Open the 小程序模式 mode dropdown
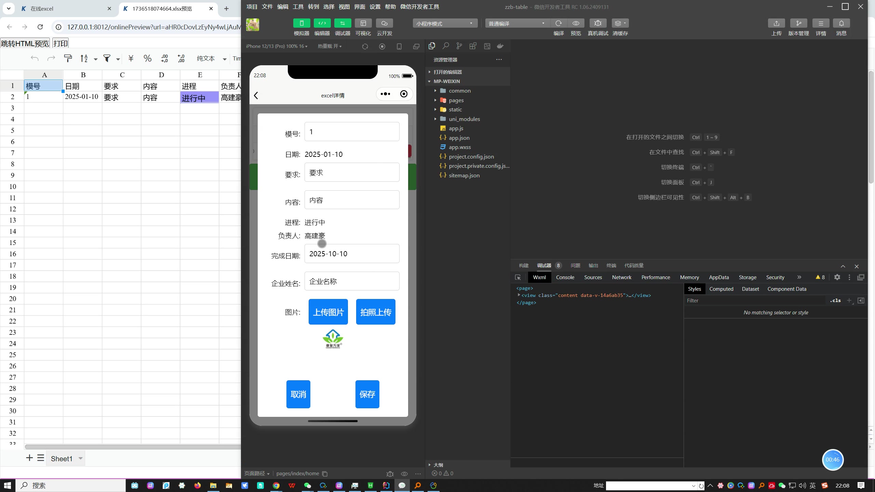875x492 pixels. point(445,23)
